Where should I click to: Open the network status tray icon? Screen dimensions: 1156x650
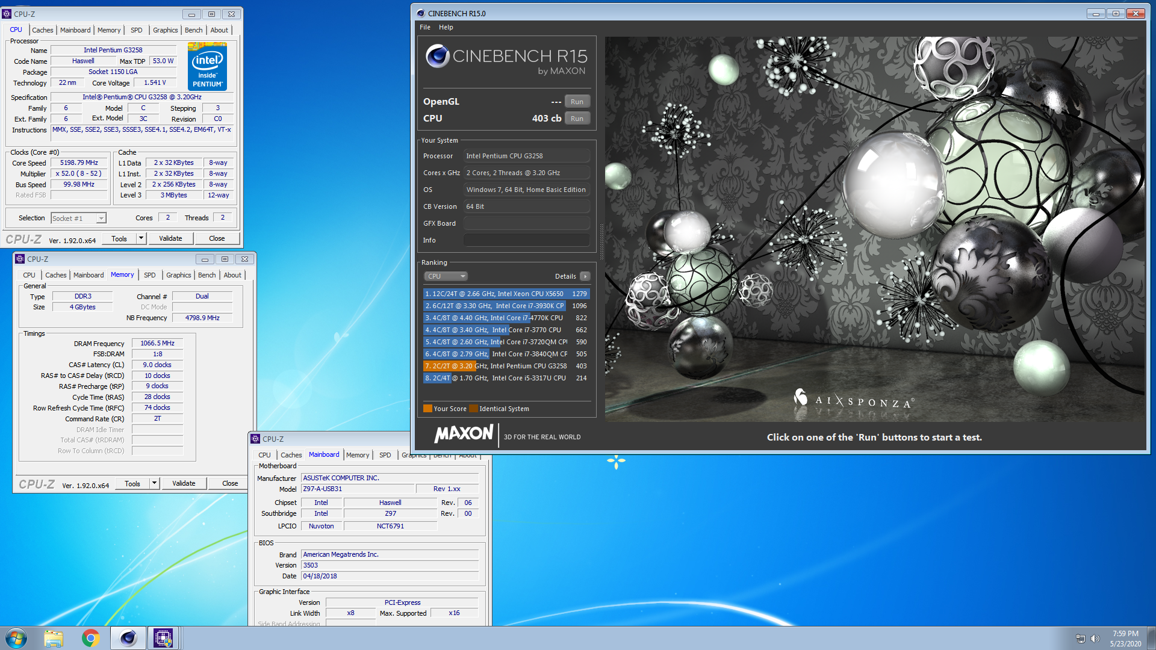[1081, 639]
